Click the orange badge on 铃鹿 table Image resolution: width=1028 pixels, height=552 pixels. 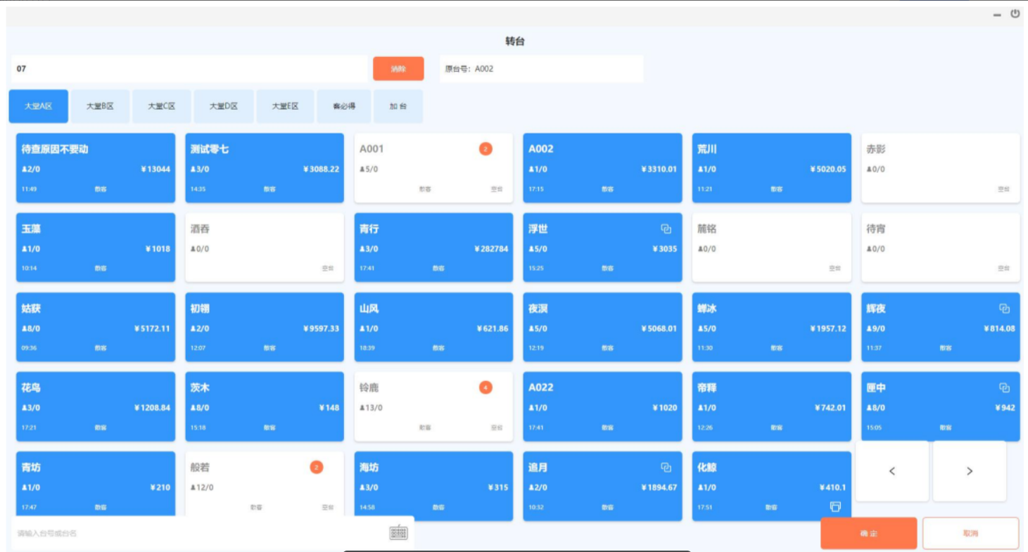(x=486, y=387)
